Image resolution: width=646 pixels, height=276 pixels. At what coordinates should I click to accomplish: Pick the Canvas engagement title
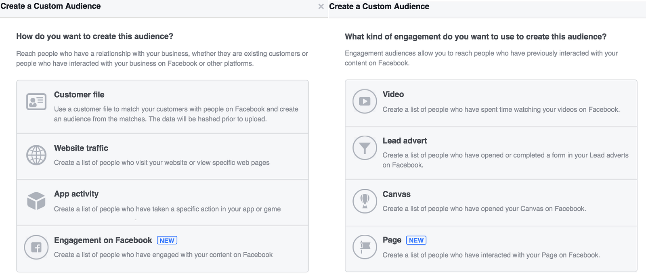click(x=396, y=194)
